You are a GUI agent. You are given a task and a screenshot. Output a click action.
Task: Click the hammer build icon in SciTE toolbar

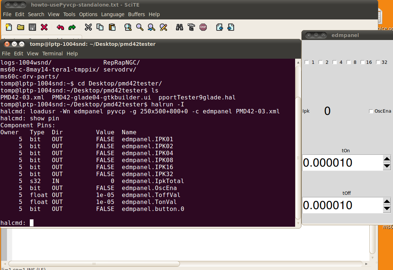tap(191, 27)
